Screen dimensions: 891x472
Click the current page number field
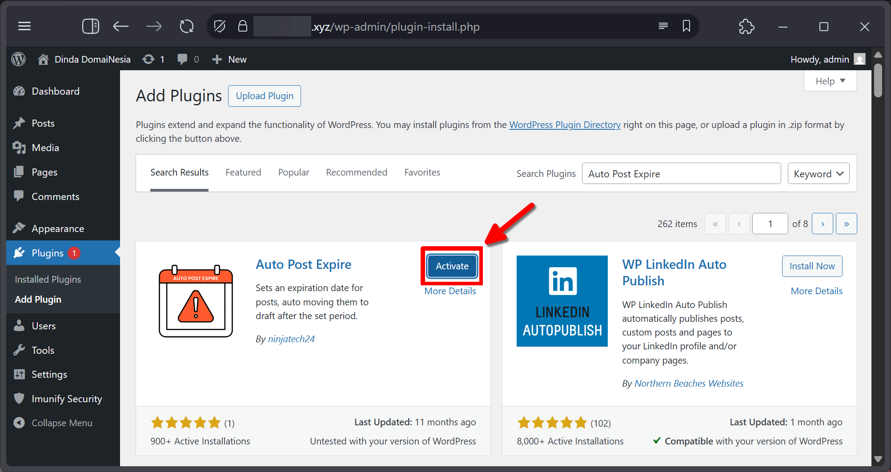(770, 224)
